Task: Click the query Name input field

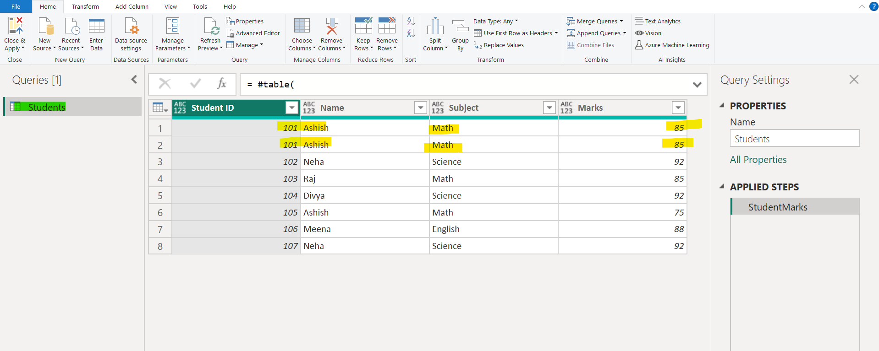Action: tap(794, 139)
